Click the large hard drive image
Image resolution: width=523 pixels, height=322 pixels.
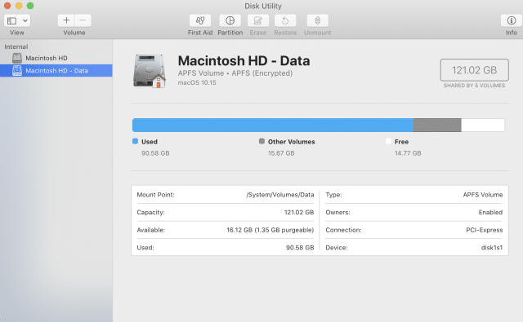[x=150, y=71]
